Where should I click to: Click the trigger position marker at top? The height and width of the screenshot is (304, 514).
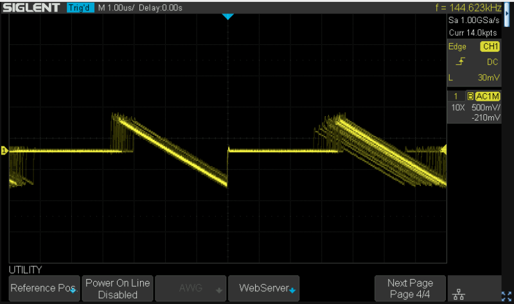(x=226, y=17)
